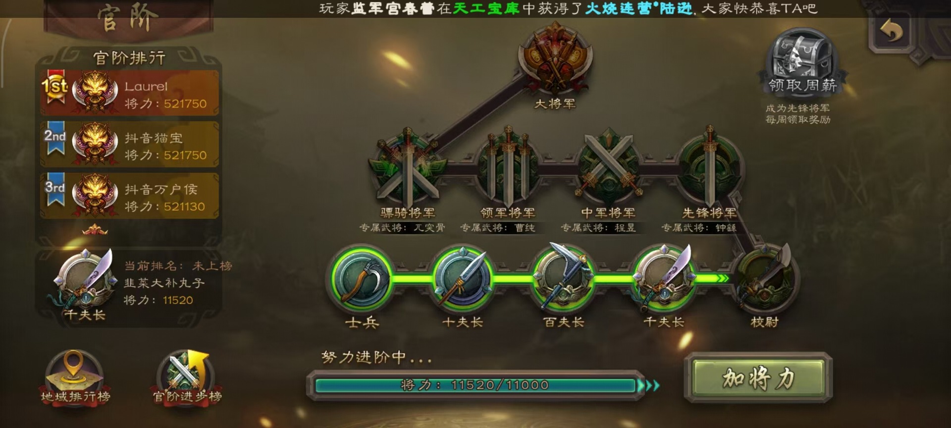Select the 骠骑将军 crossed swords badge
This screenshot has width=951, height=428.
point(408,166)
